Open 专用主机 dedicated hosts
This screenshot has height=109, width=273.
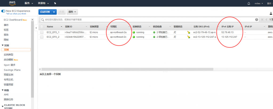tap(9, 80)
